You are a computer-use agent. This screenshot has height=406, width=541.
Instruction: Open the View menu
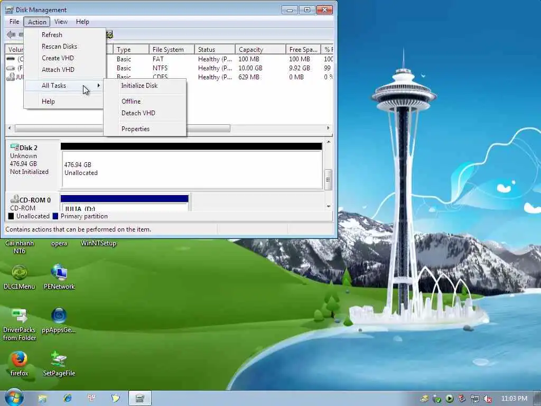(61, 22)
